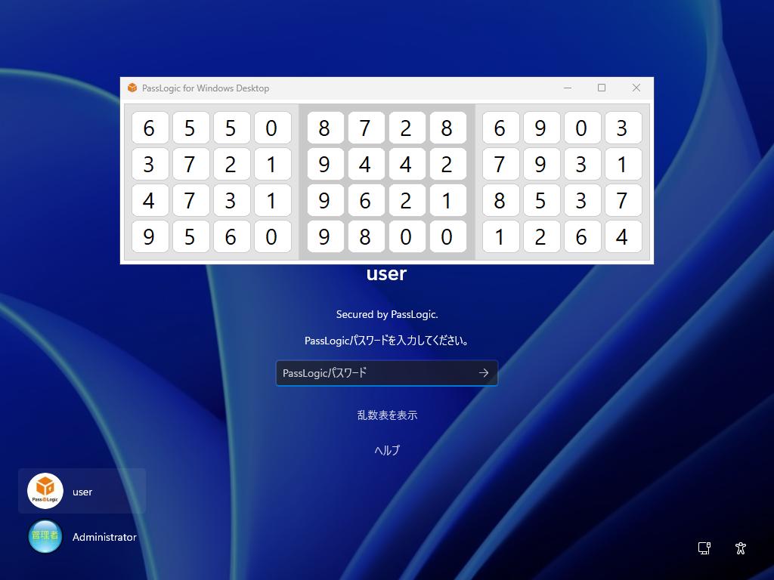Switch to the Administrator account name
Viewport: 774px width, 580px height.
[104, 537]
